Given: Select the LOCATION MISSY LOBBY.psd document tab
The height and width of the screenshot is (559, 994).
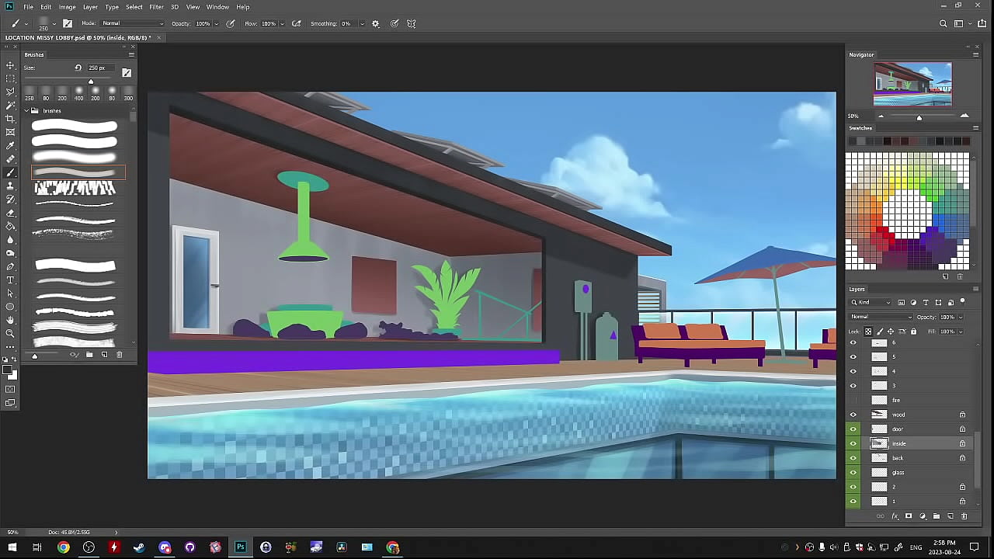Looking at the screenshot, I should coord(79,37).
